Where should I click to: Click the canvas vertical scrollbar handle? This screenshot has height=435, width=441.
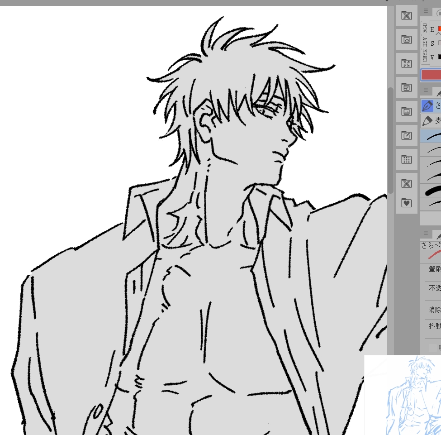pos(391,140)
